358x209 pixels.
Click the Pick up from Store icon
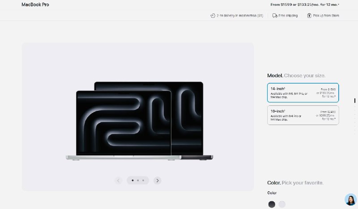tap(309, 16)
